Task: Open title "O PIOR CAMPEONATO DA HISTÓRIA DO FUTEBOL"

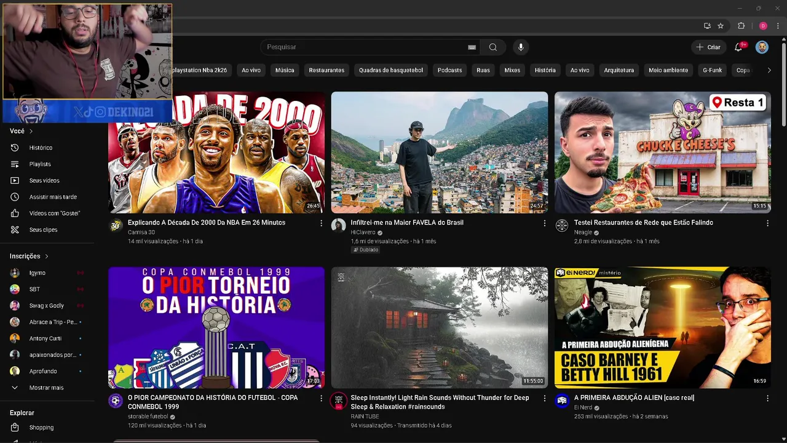Action: click(x=213, y=402)
